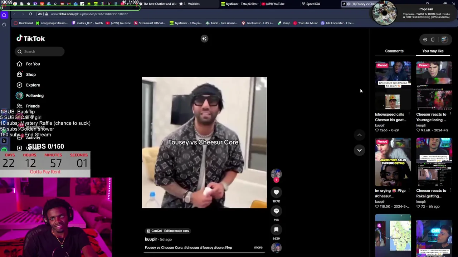Open the Shop page
This screenshot has width=458, height=257.
[x=31, y=75]
